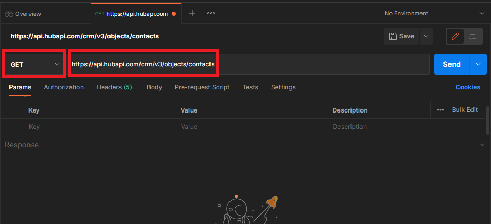Toggle the comment mode icon

click(x=473, y=36)
